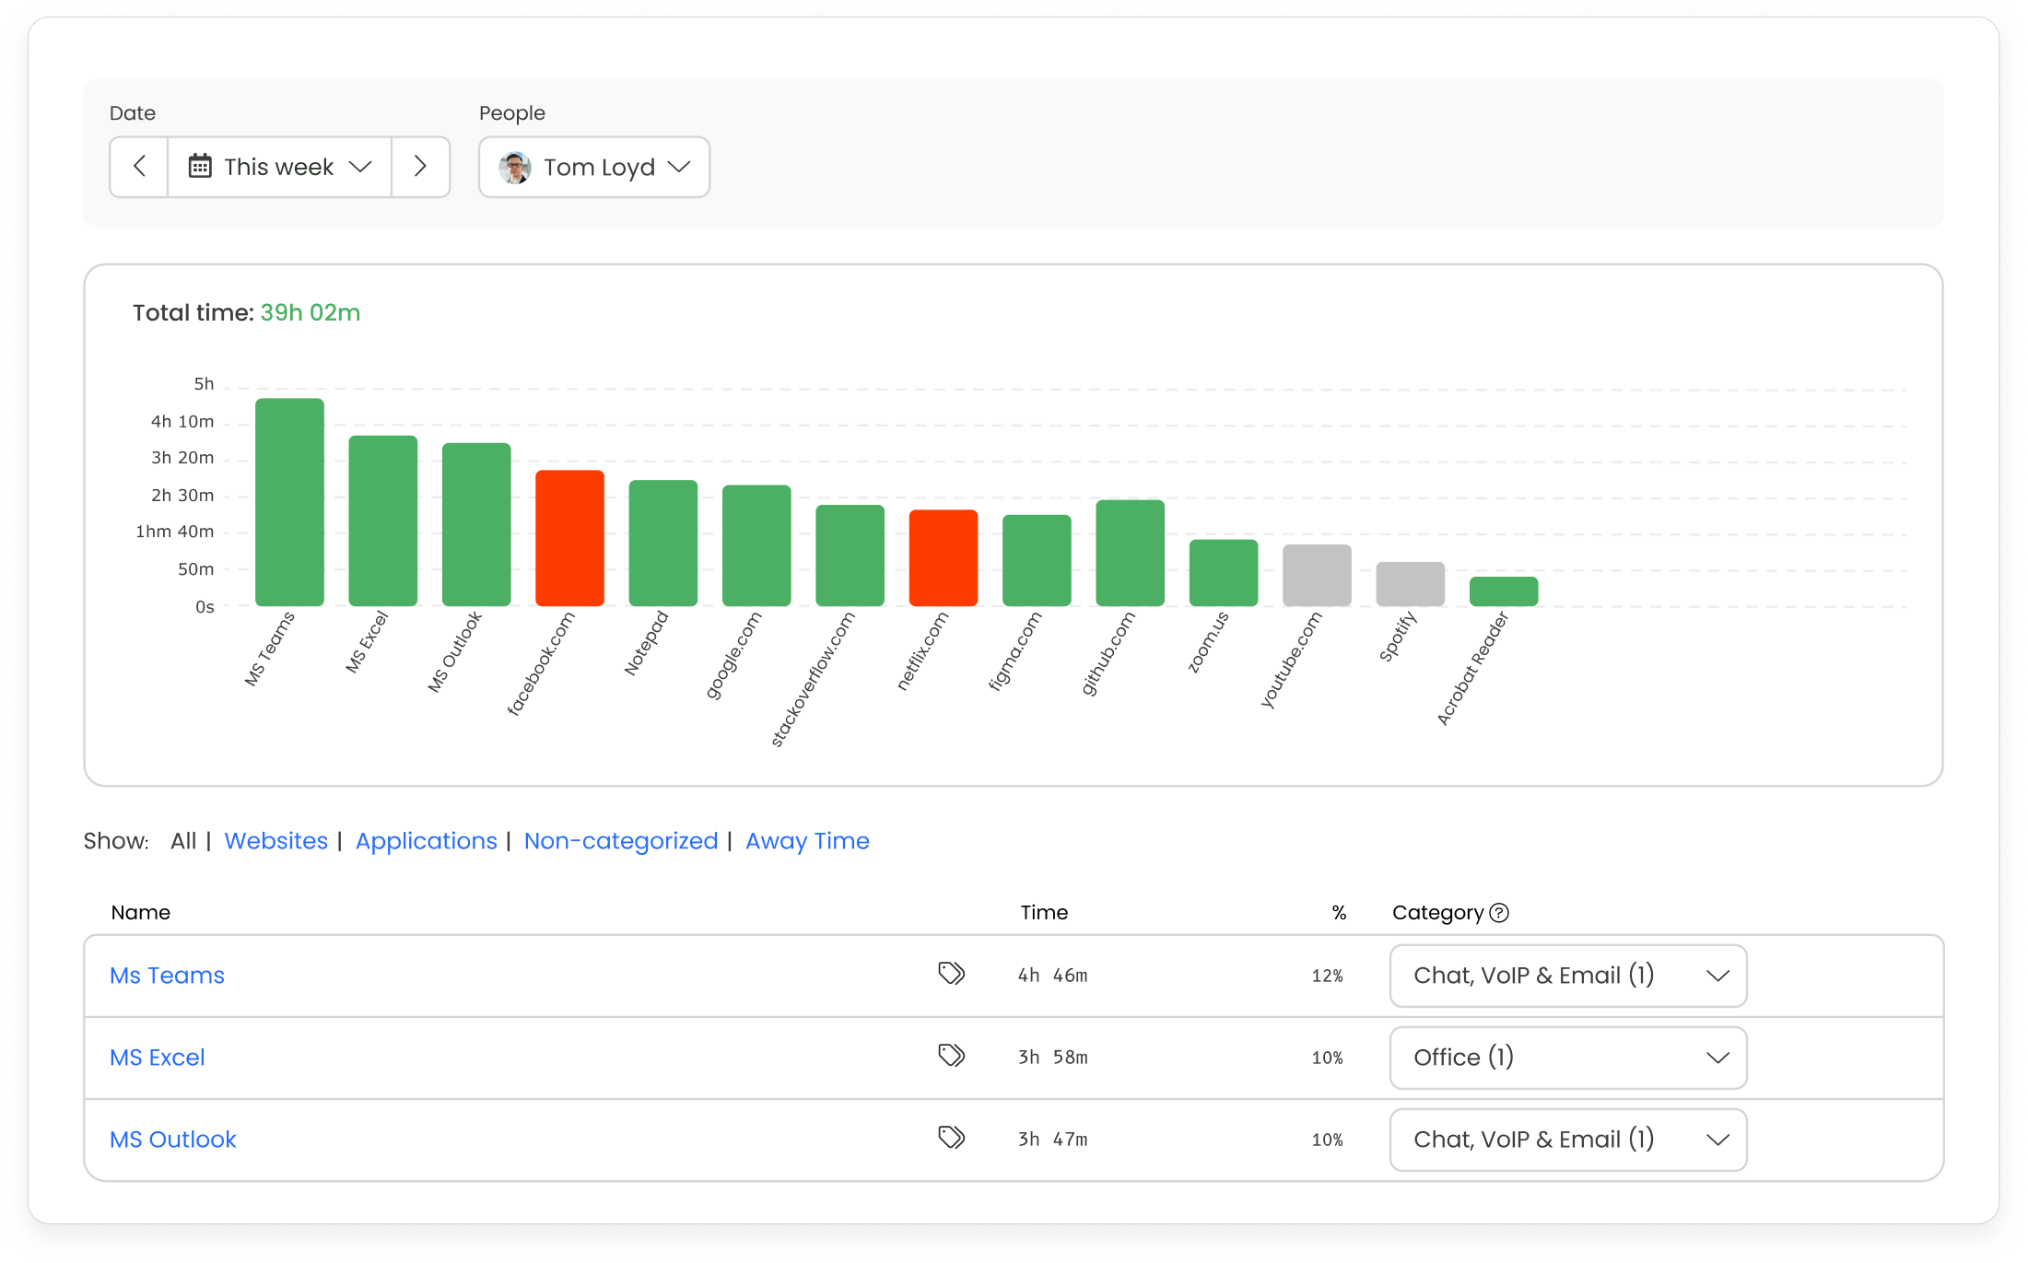Click the facebook.com axis label
Image resolution: width=2028 pixels, height=1263 pixels.
[541, 663]
